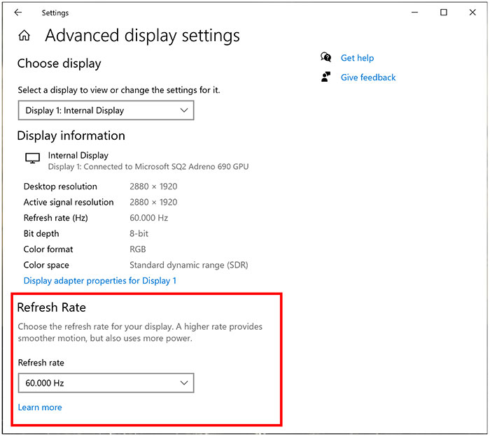Maximize the Settings window
The height and width of the screenshot is (436, 490).
(x=444, y=13)
